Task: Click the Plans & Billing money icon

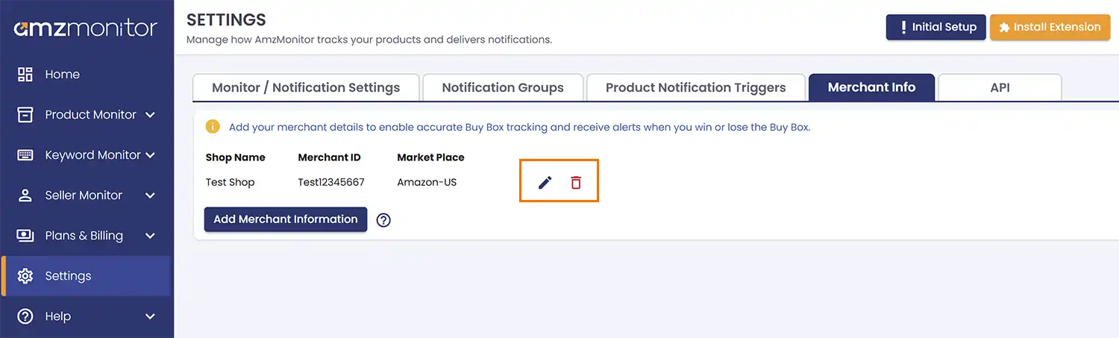Action: tap(25, 235)
